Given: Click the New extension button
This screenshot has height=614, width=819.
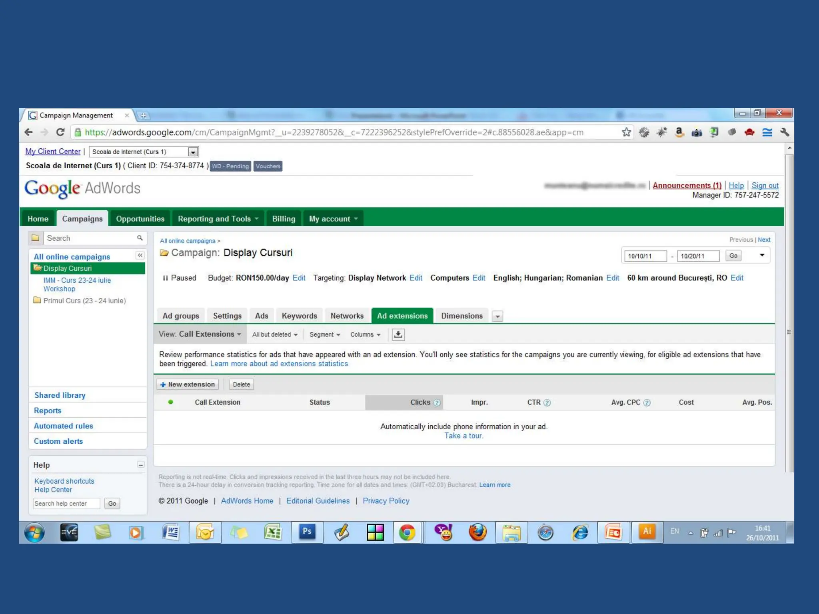Looking at the screenshot, I should [188, 384].
